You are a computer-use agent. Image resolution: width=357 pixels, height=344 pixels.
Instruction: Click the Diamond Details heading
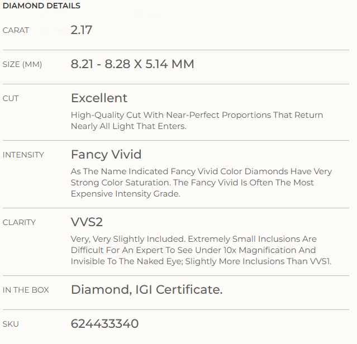(41, 6)
